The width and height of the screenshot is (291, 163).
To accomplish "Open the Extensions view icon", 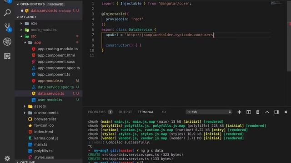I will tap(7, 56).
